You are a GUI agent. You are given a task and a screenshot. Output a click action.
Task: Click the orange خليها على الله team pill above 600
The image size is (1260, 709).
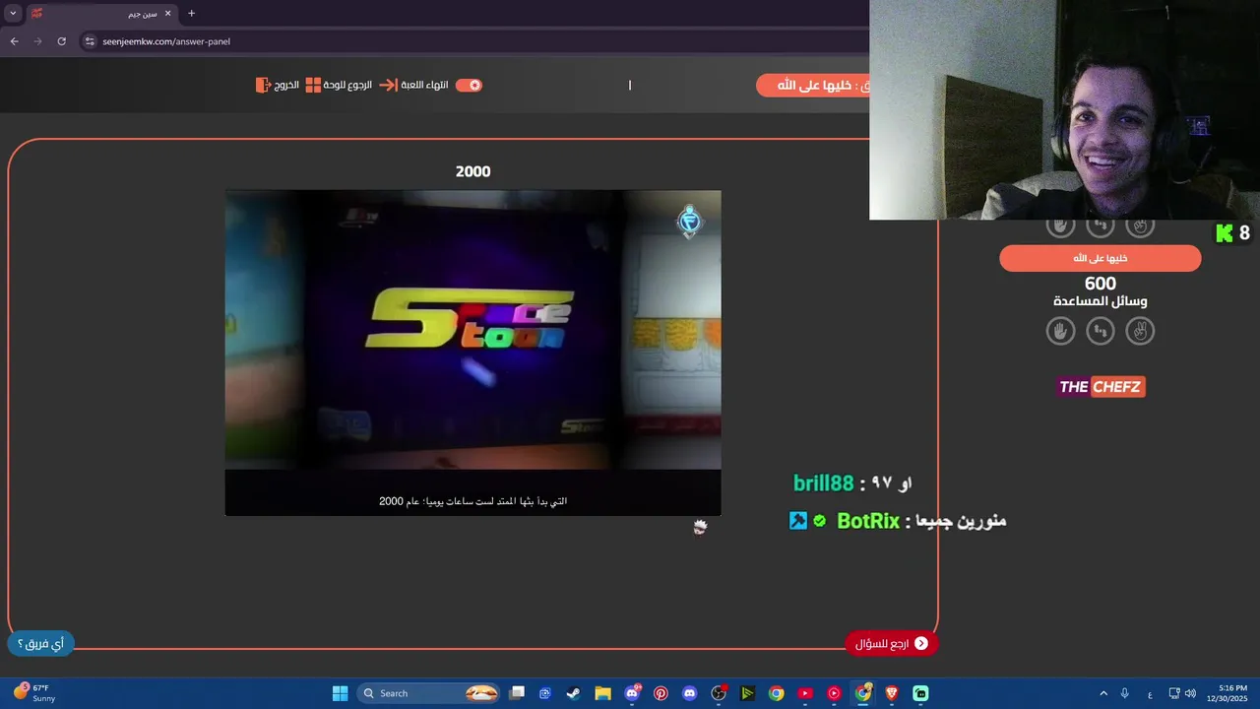(1100, 258)
